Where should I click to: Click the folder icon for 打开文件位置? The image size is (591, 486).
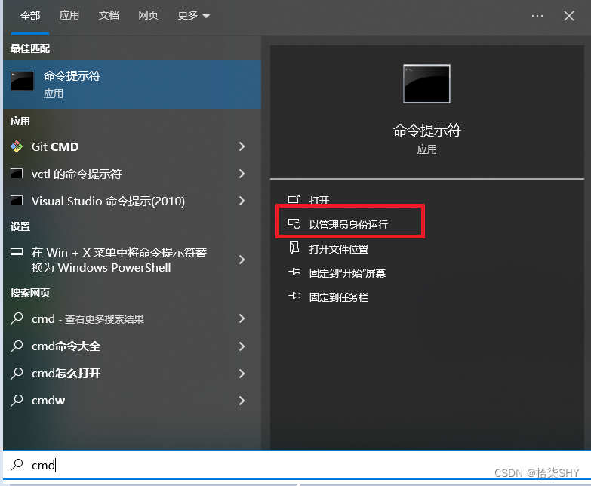click(x=294, y=248)
